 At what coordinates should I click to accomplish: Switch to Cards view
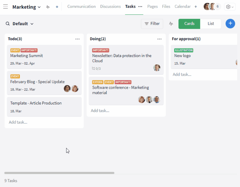tap(189, 24)
